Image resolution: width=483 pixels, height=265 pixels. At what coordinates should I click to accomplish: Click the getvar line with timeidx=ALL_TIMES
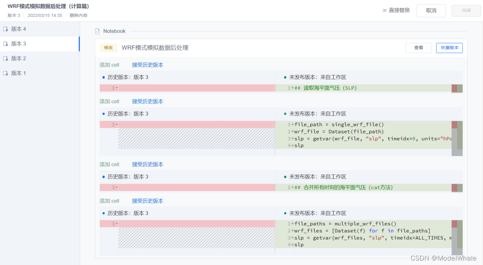click(373, 238)
